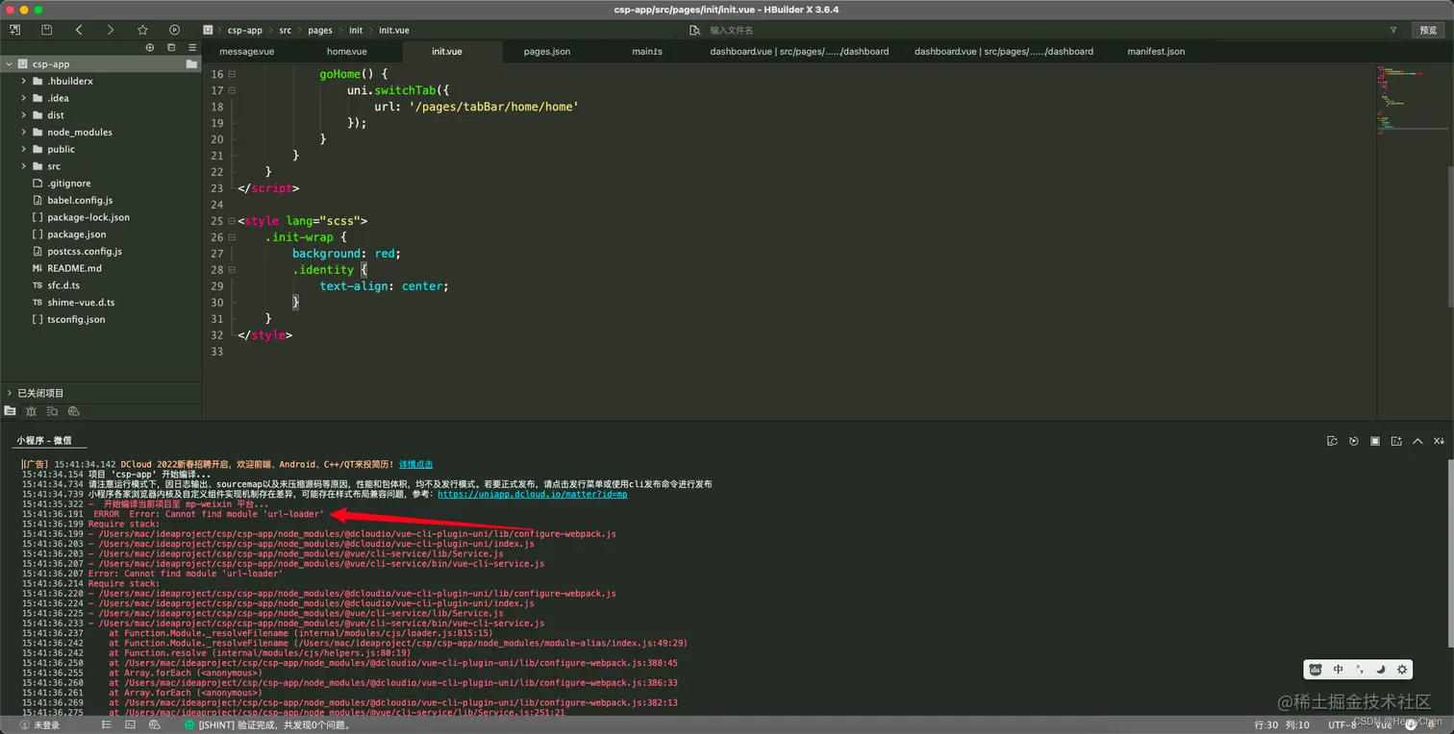Click the src breadcrumb segment

(x=285, y=30)
